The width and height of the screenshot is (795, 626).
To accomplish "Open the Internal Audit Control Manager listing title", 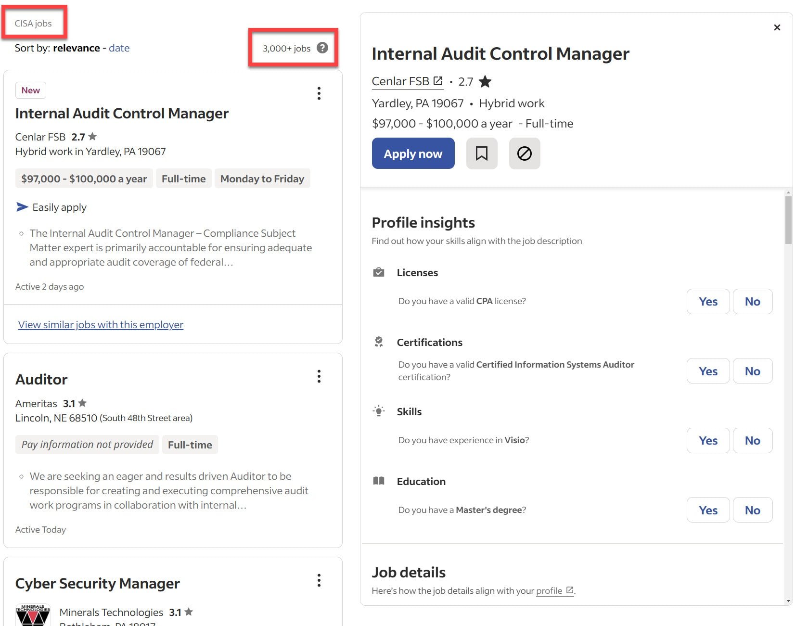I will point(122,114).
